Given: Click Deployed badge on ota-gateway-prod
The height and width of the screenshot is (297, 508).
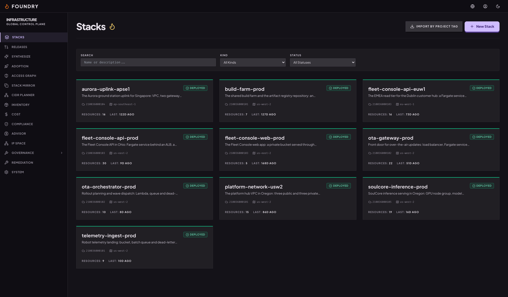Looking at the screenshot, I should (x=482, y=137).
